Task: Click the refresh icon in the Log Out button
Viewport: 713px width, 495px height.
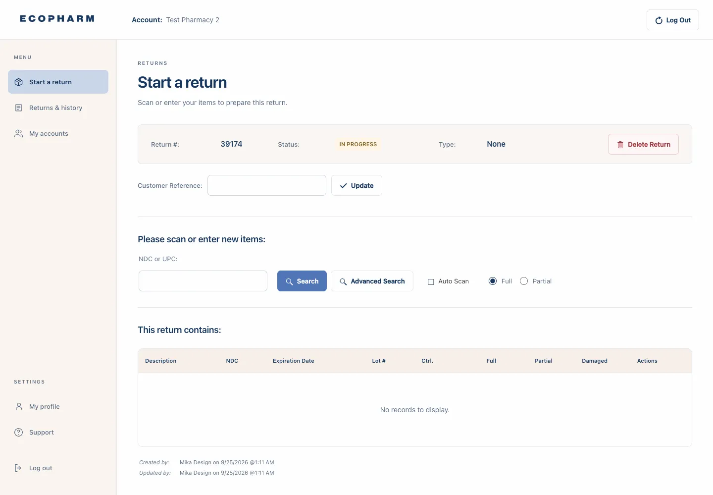Action: (x=659, y=20)
